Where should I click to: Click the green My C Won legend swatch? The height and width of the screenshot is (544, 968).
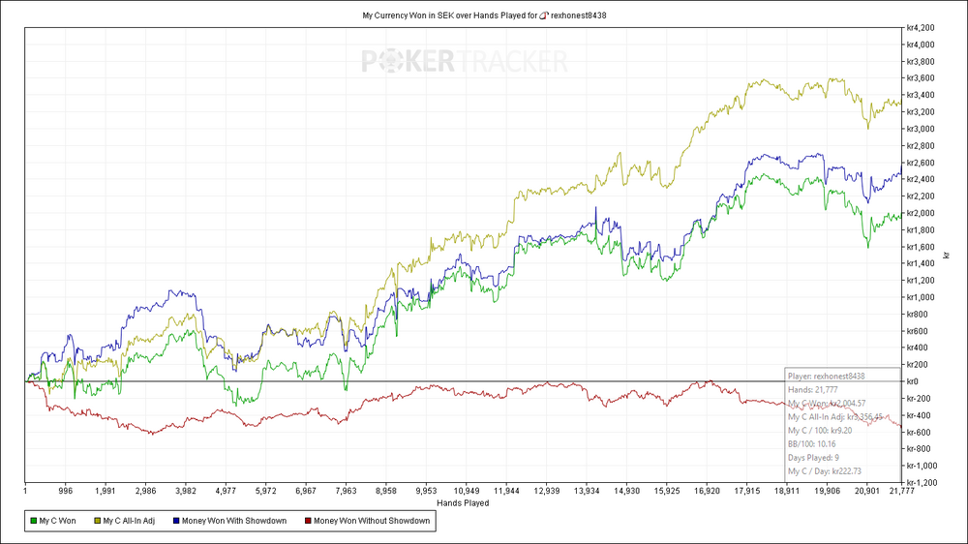click(x=33, y=521)
